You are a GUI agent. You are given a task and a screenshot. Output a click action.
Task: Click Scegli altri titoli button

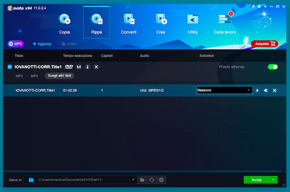click(x=59, y=76)
